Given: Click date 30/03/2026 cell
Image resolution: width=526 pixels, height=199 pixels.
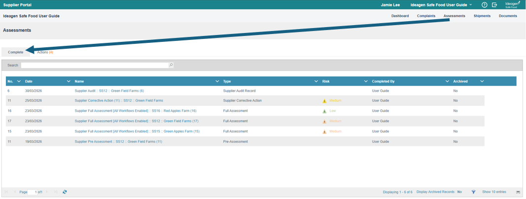Looking at the screenshot, I should click(x=33, y=91).
